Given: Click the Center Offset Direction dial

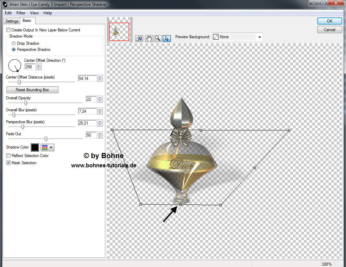Looking at the screenshot, I should tap(15, 65).
